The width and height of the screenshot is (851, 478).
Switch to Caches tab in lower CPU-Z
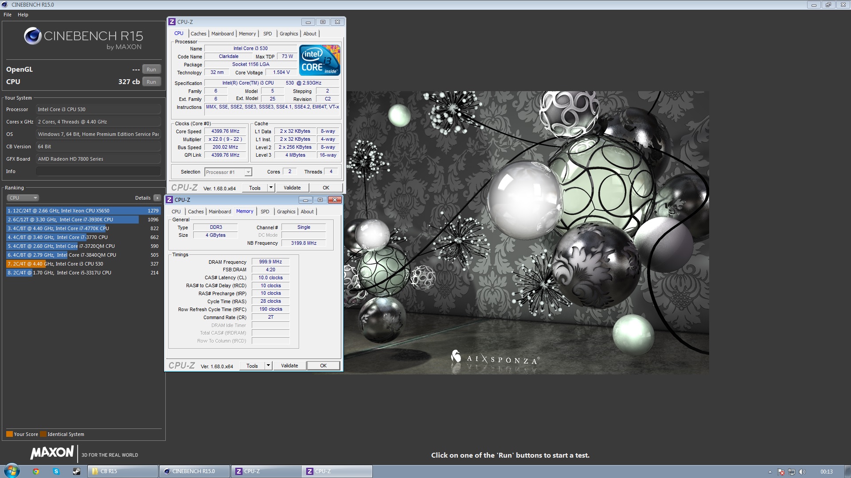[x=196, y=212]
